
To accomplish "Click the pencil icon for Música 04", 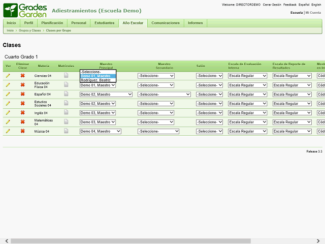I will pos(8,131).
